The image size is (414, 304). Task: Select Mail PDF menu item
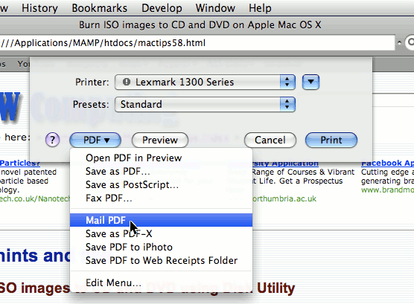click(x=161, y=220)
